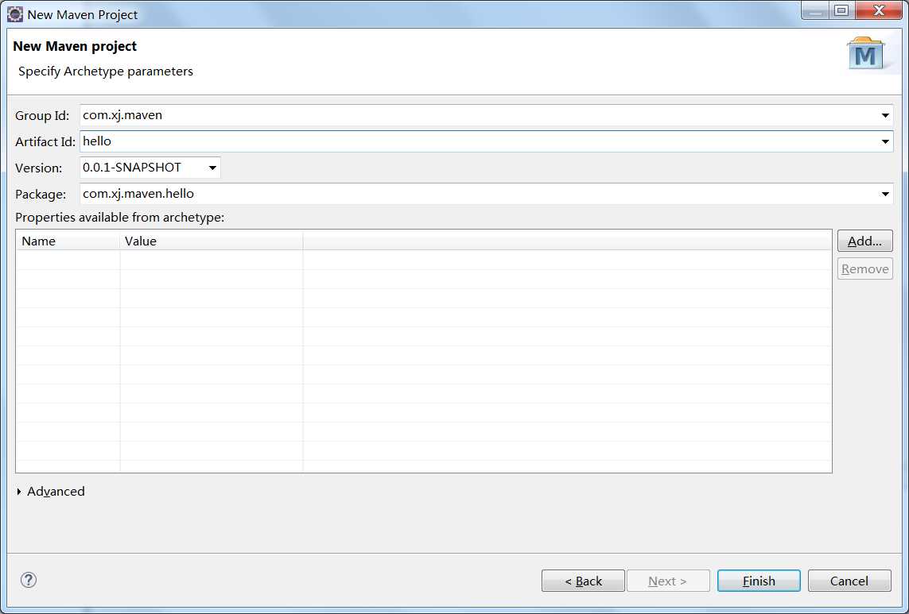This screenshot has height=614, width=909.
Task: Click the Name column header
Action: pos(68,241)
